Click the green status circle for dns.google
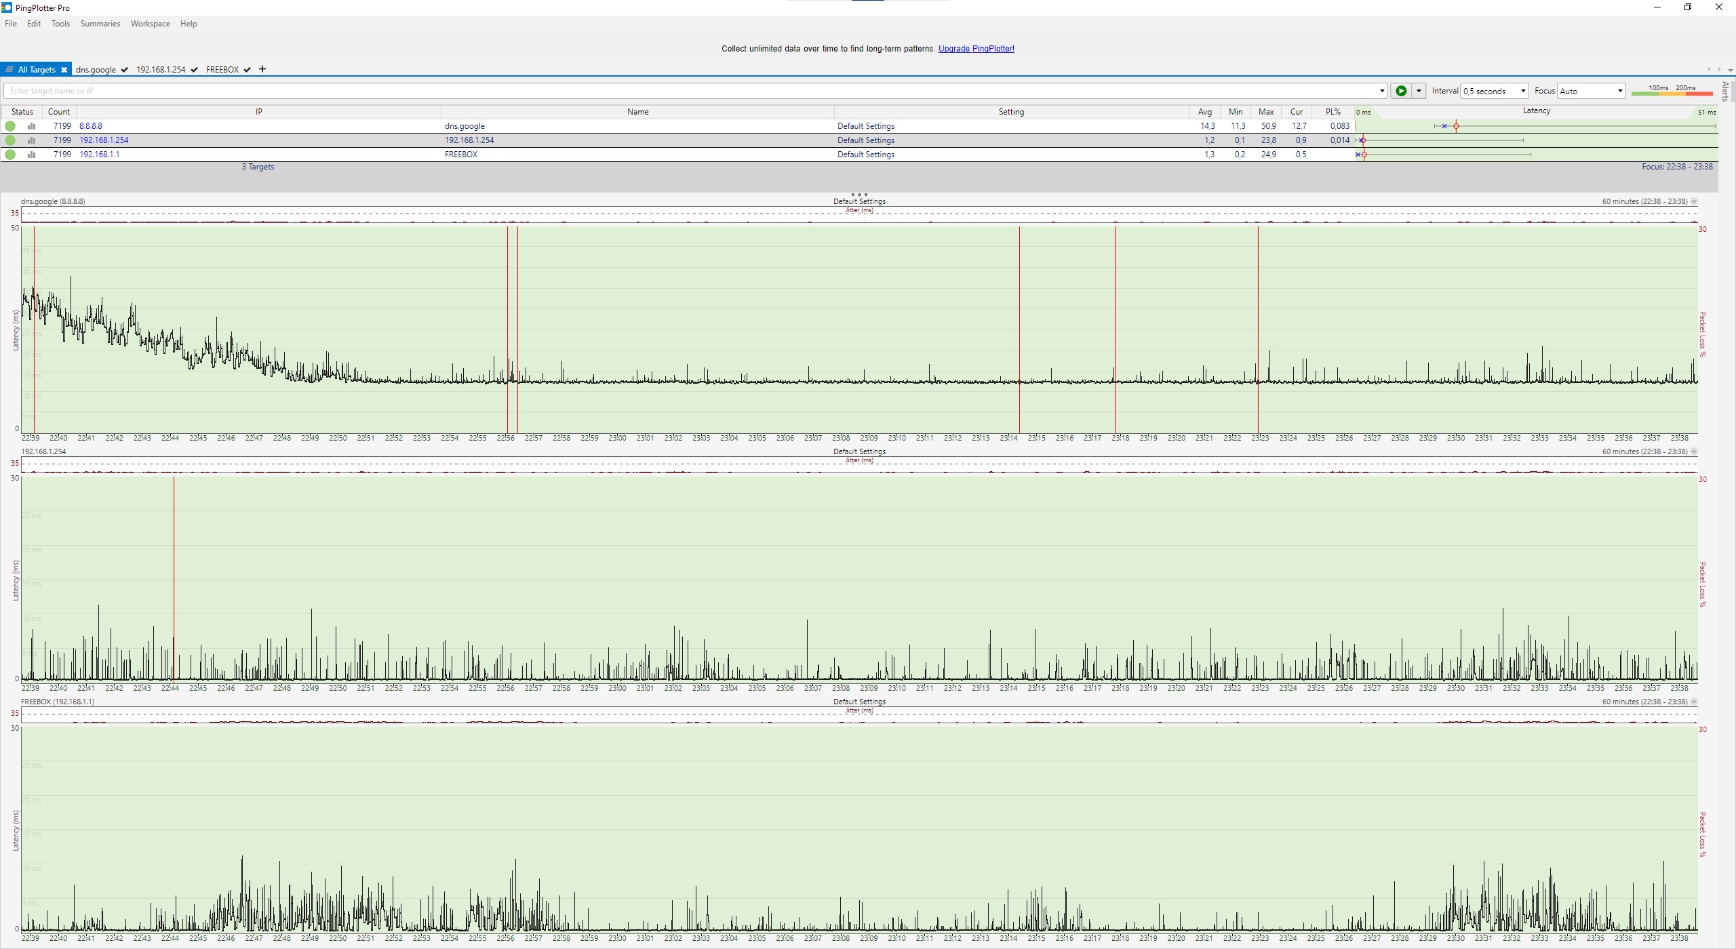The height and width of the screenshot is (949, 1736). click(x=10, y=126)
